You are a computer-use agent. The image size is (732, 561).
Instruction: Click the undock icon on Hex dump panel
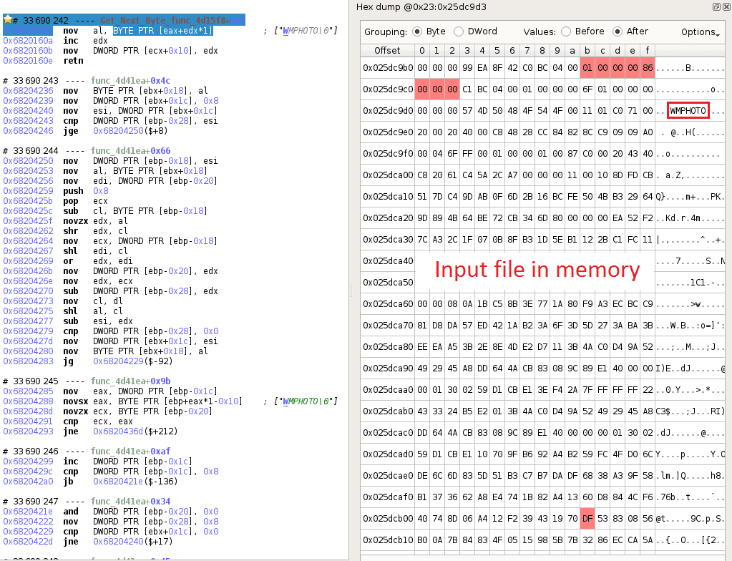pyautogui.click(x=716, y=6)
